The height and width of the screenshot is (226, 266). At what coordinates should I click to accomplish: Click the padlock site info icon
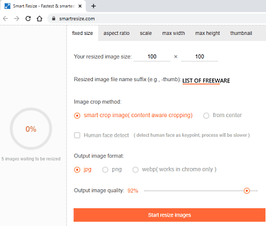pyautogui.click(x=53, y=18)
